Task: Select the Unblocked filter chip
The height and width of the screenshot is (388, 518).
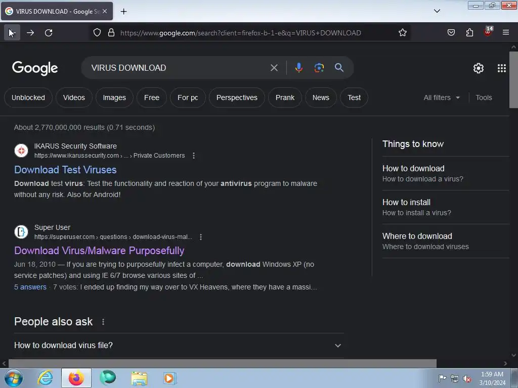Action: 28,98
